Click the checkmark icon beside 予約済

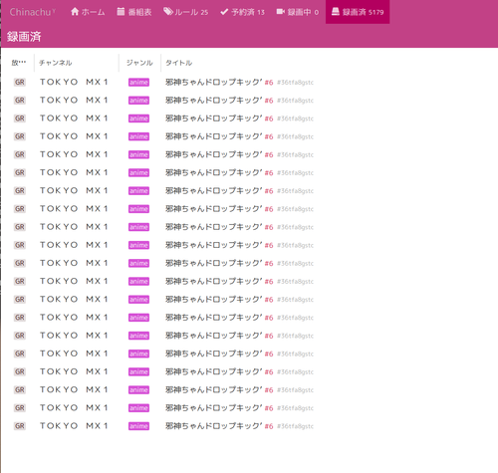[224, 12]
